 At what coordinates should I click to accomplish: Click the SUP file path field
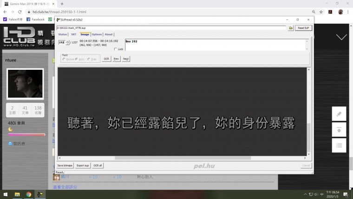[x=171, y=28]
